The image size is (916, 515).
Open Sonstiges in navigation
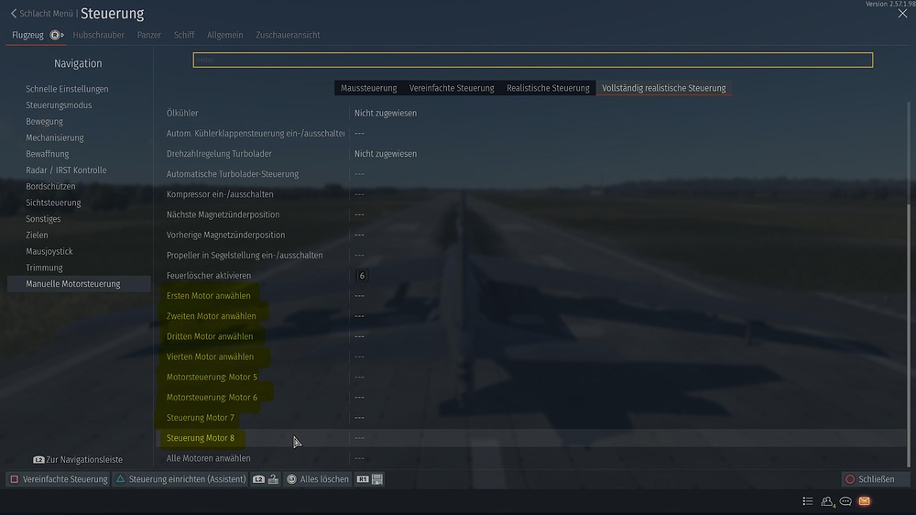pyautogui.click(x=43, y=219)
